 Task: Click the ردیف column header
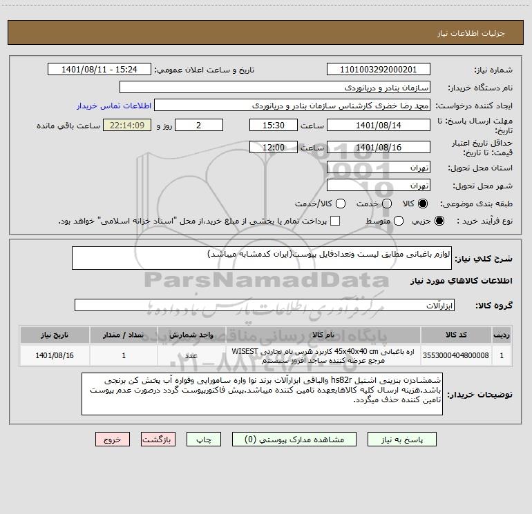click(502, 335)
